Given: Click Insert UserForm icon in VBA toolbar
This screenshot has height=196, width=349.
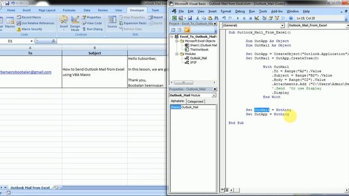Looking at the screenshot, I should tap(180, 18).
